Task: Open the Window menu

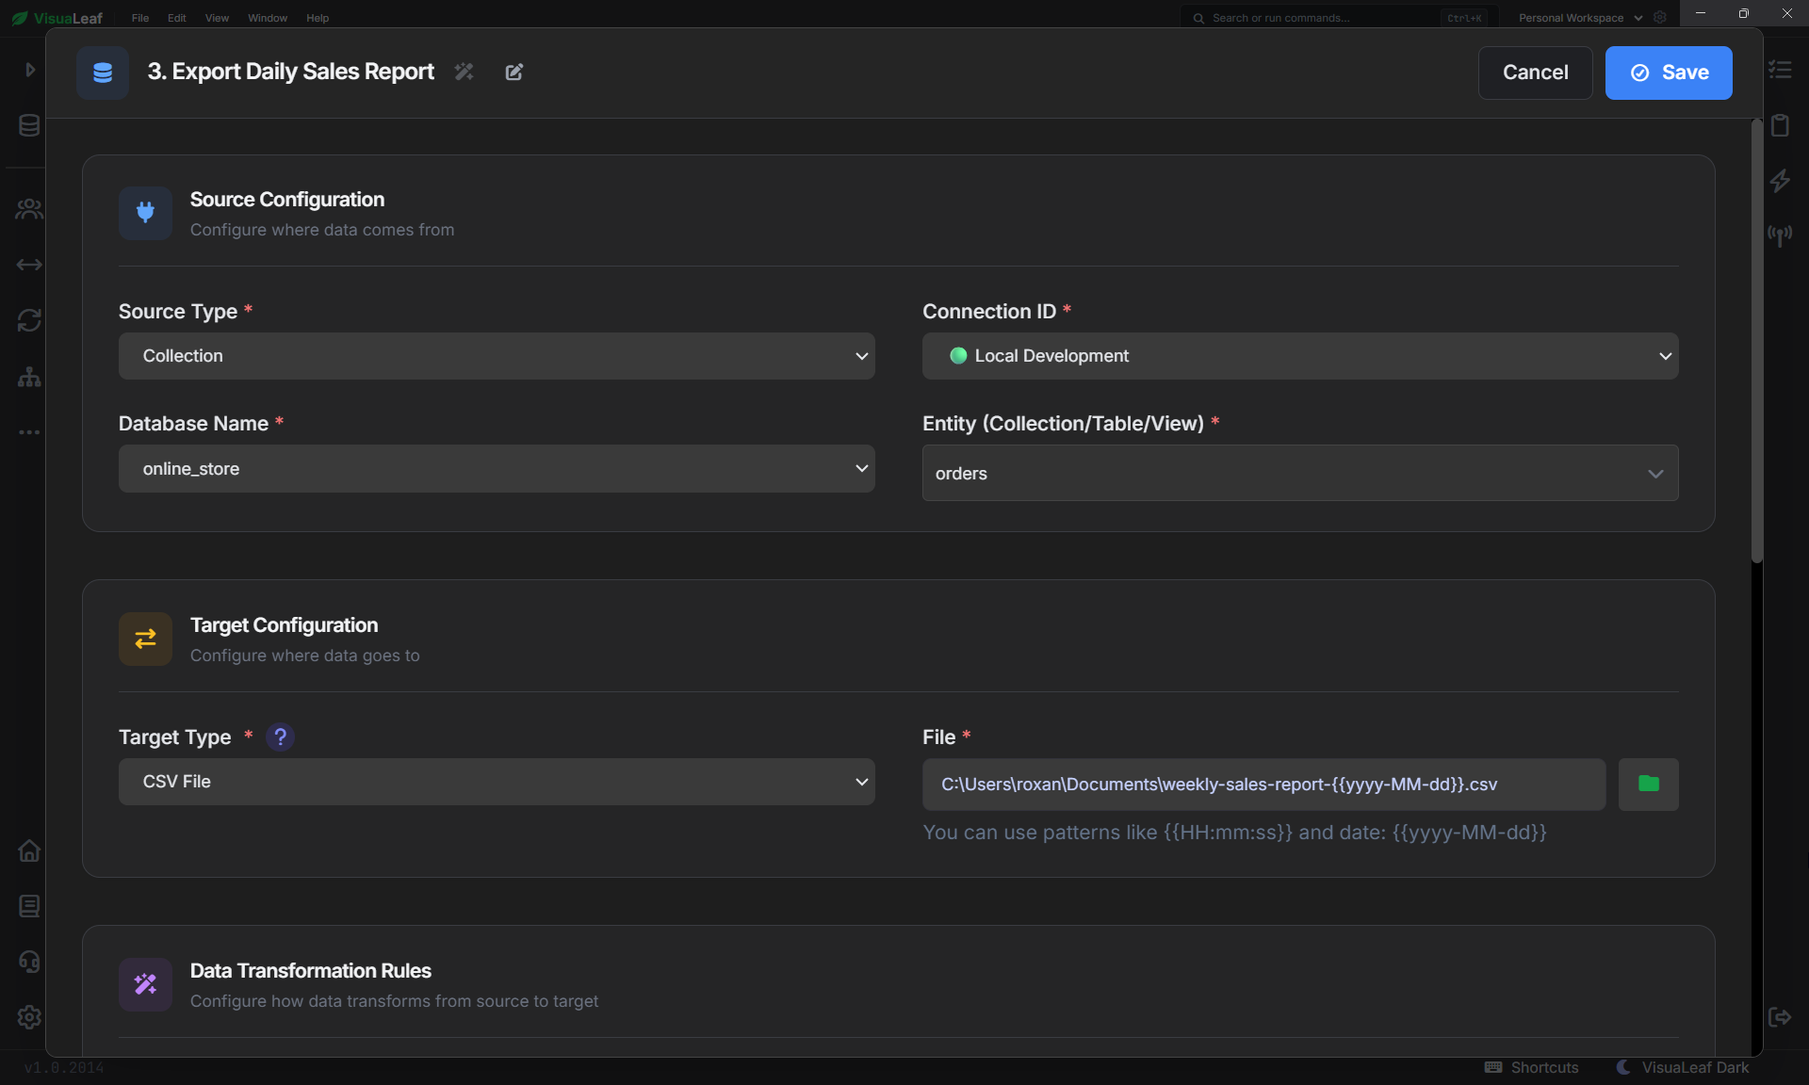Action: tap(268, 18)
